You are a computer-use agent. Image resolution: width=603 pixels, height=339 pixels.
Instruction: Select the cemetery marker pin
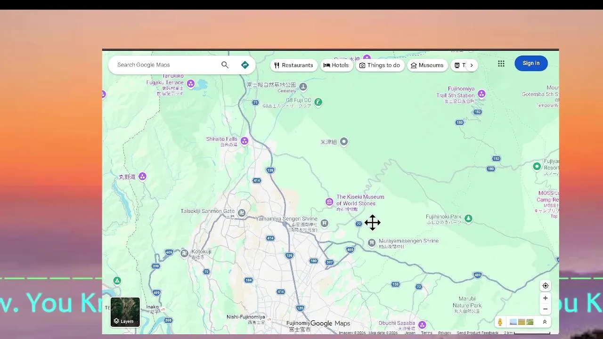(303, 87)
